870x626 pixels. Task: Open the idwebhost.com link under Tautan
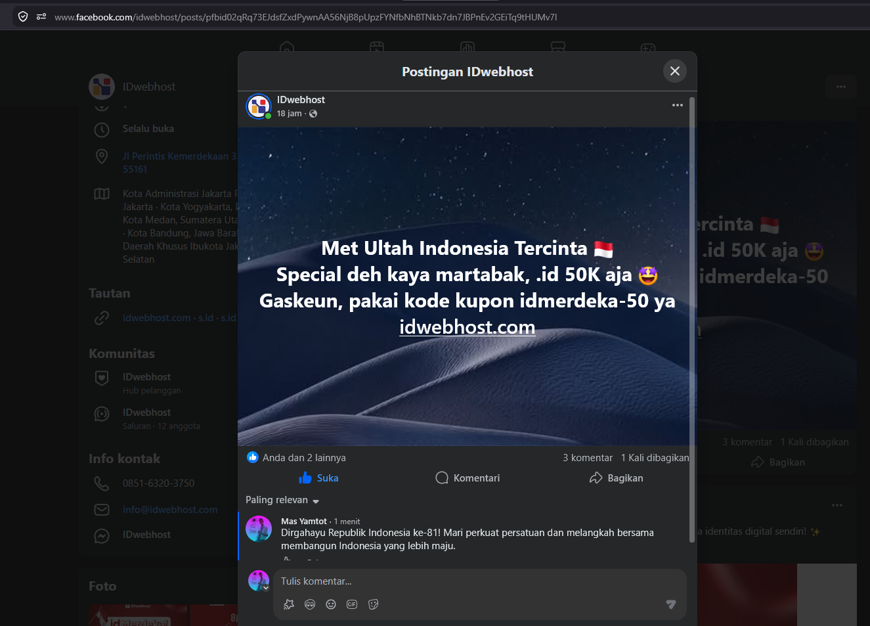click(157, 318)
